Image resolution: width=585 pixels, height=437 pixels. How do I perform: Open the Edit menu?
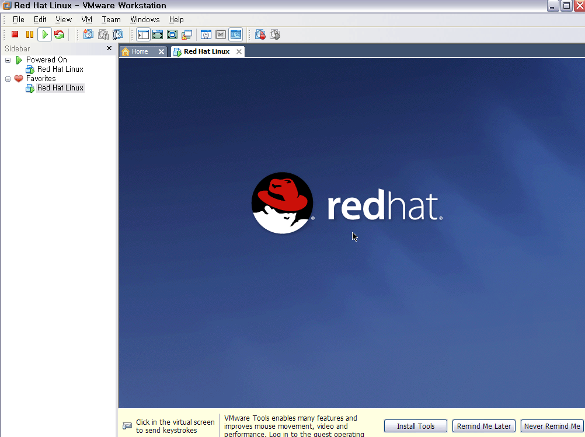(40, 20)
